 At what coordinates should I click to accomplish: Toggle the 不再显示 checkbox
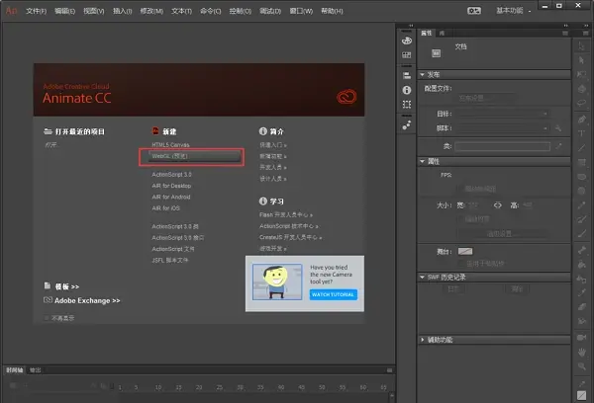tap(48, 317)
